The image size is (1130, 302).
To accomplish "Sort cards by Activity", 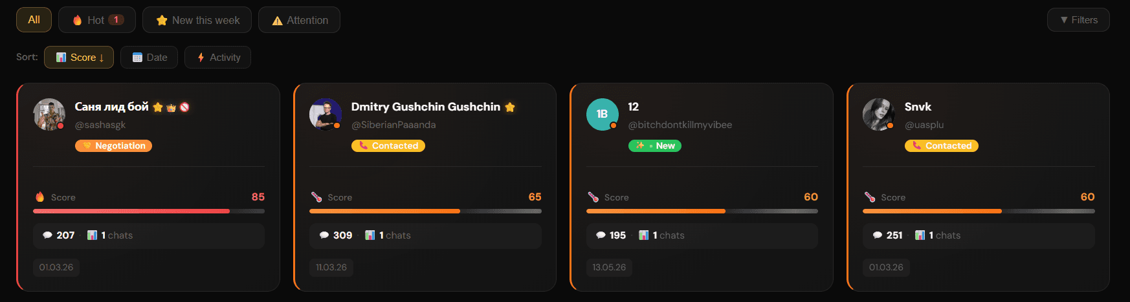I will pyautogui.click(x=218, y=58).
